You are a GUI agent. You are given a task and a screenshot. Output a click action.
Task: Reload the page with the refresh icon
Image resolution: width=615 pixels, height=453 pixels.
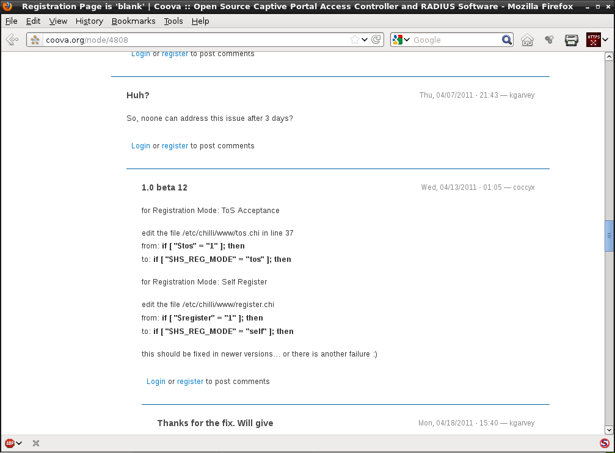tap(376, 40)
